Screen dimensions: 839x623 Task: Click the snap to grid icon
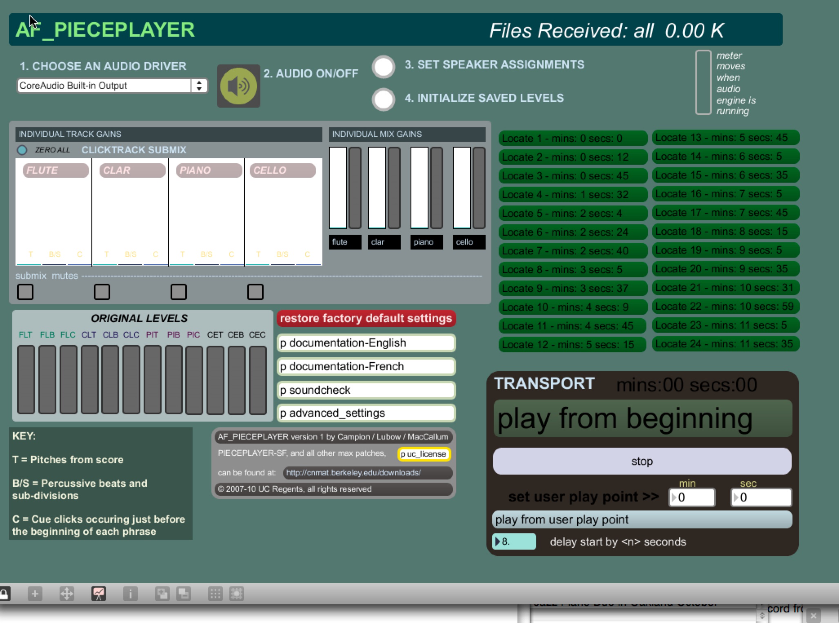tap(237, 594)
